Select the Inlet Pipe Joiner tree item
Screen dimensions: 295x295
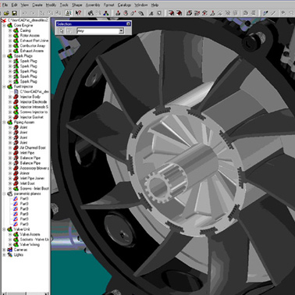[32, 178]
